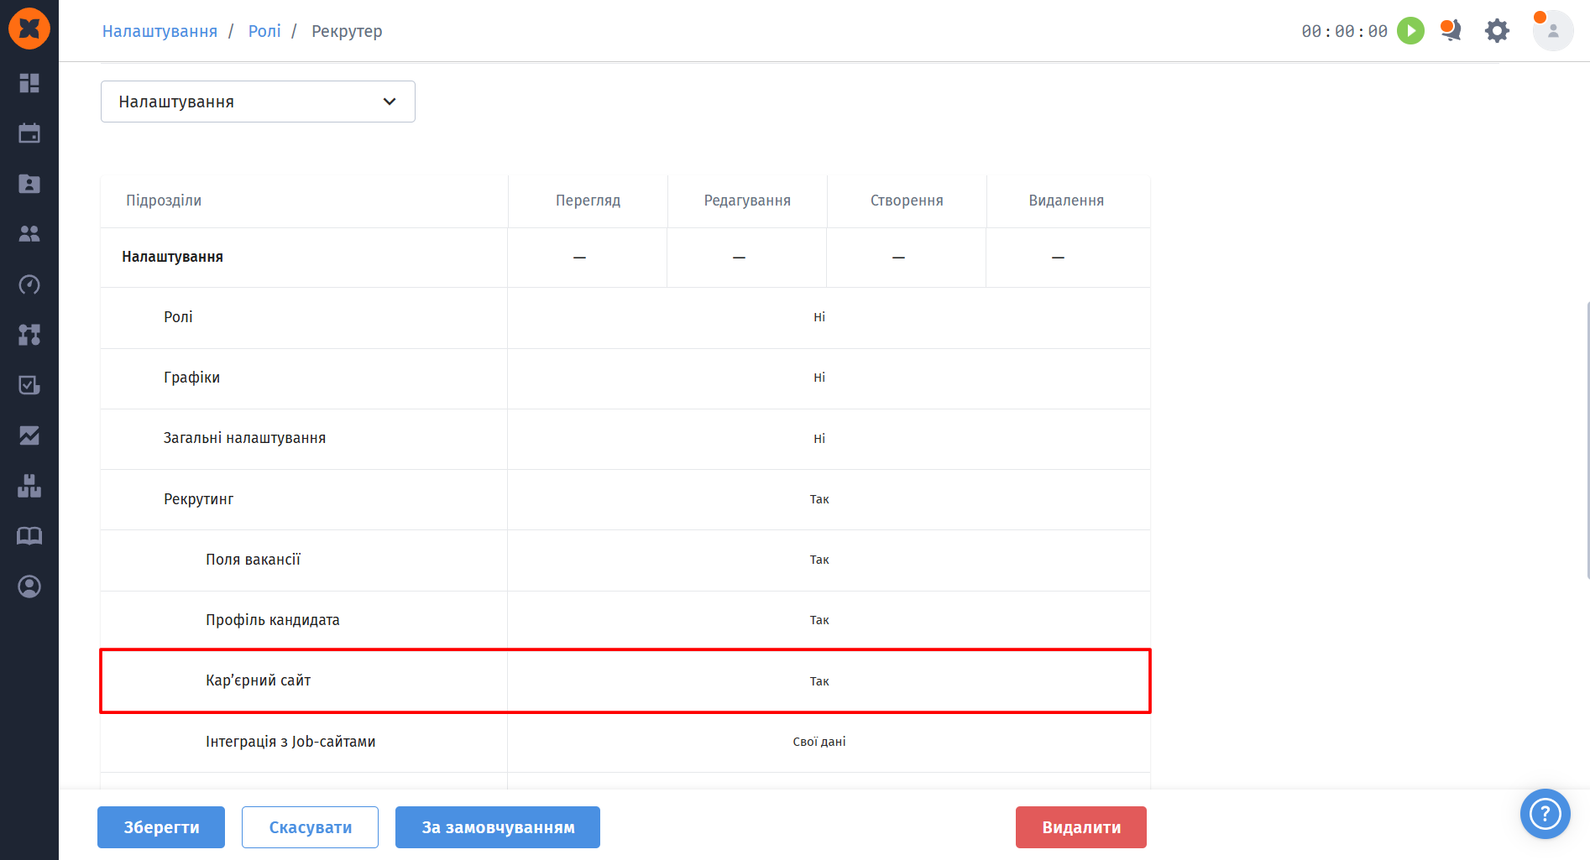Click the bold Налаштування table row label

(x=172, y=257)
